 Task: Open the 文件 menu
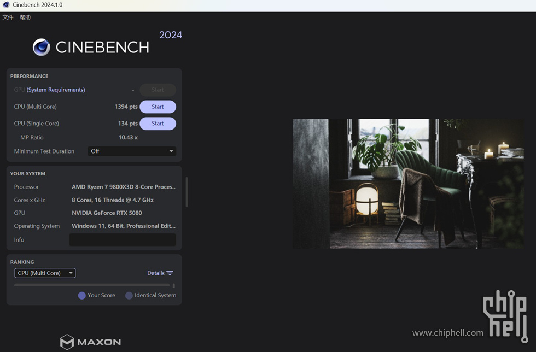(x=8, y=17)
